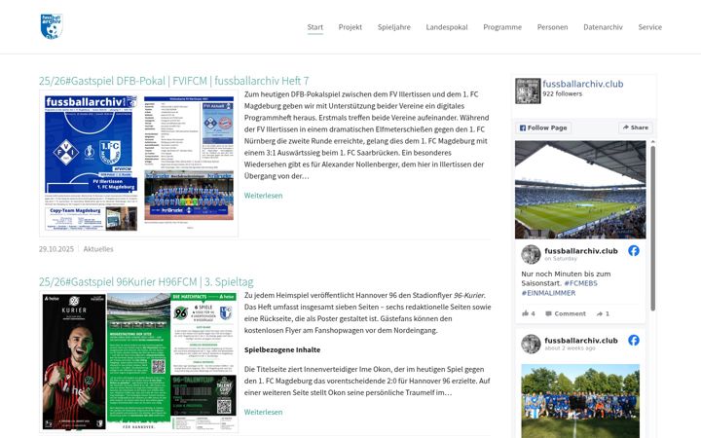Click the fussballarchiv club logo
701x438 pixels.
click(x=52, y=26)
